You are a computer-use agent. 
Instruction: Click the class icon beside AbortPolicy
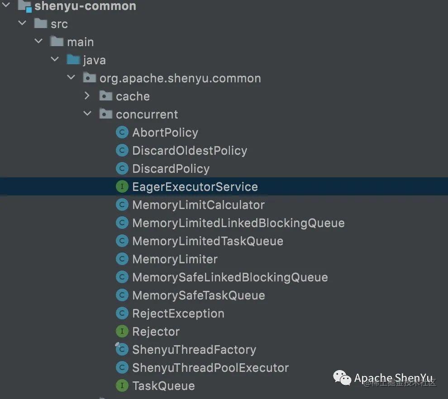coord(122,133)
